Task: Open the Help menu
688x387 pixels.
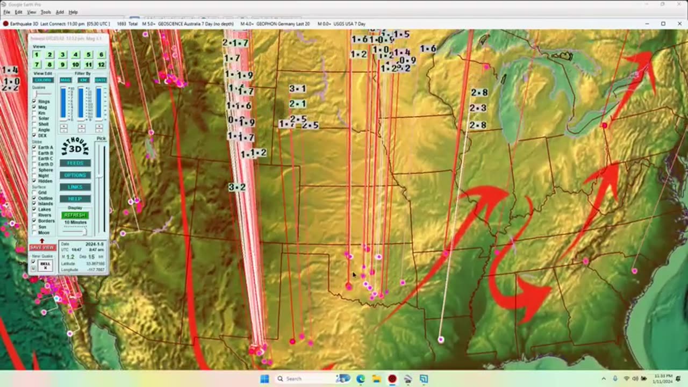Action: click(x=73, y=12)
